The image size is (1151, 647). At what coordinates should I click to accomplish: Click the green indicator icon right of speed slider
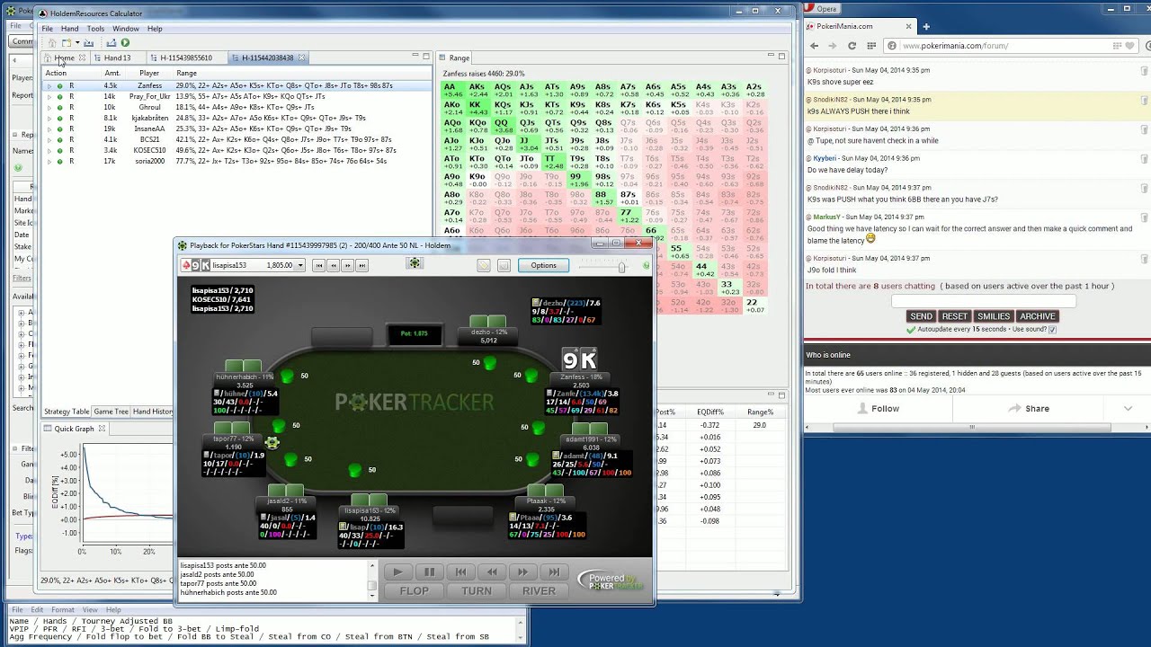[x=646, y=265]
